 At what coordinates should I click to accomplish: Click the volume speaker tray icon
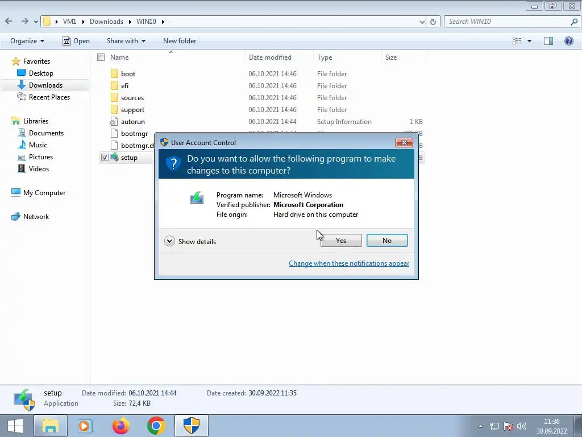(x=522, y=426)
